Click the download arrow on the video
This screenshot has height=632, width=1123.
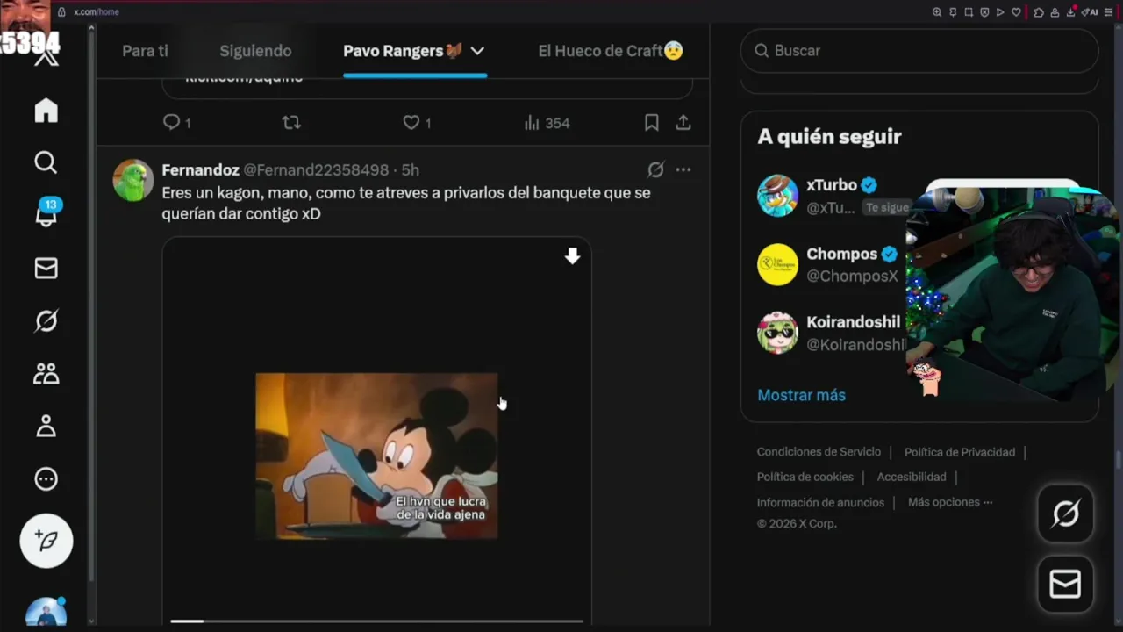[572, 255]
